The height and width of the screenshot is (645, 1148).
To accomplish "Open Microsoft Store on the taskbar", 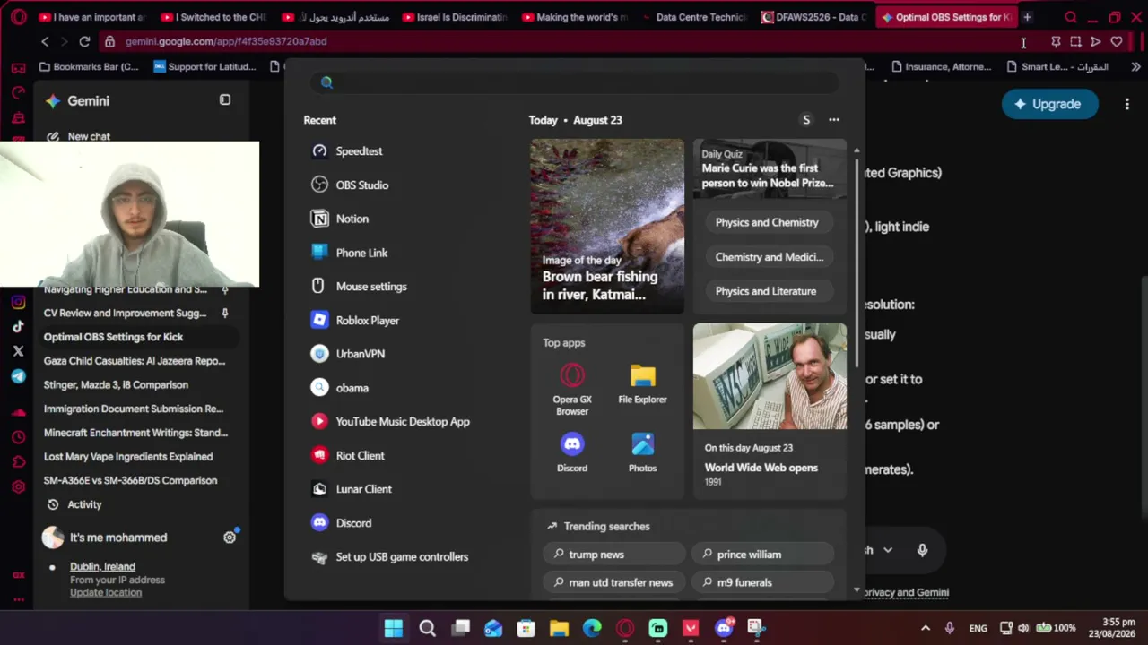I will point(526,628).
